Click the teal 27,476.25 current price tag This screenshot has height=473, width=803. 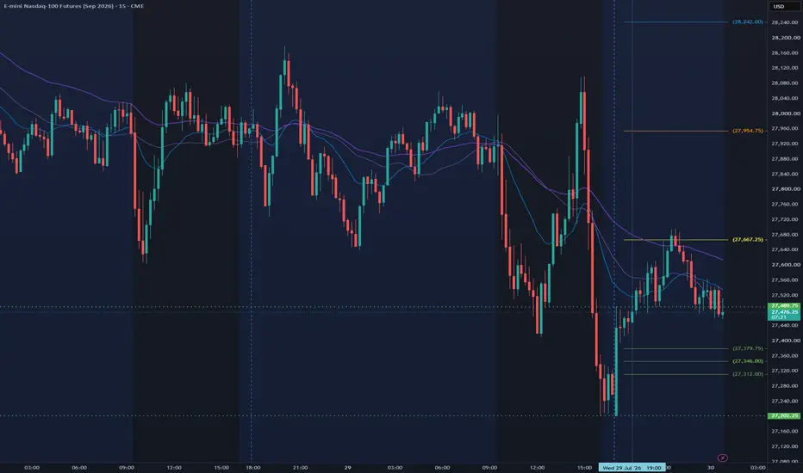[x=784, y=312]
